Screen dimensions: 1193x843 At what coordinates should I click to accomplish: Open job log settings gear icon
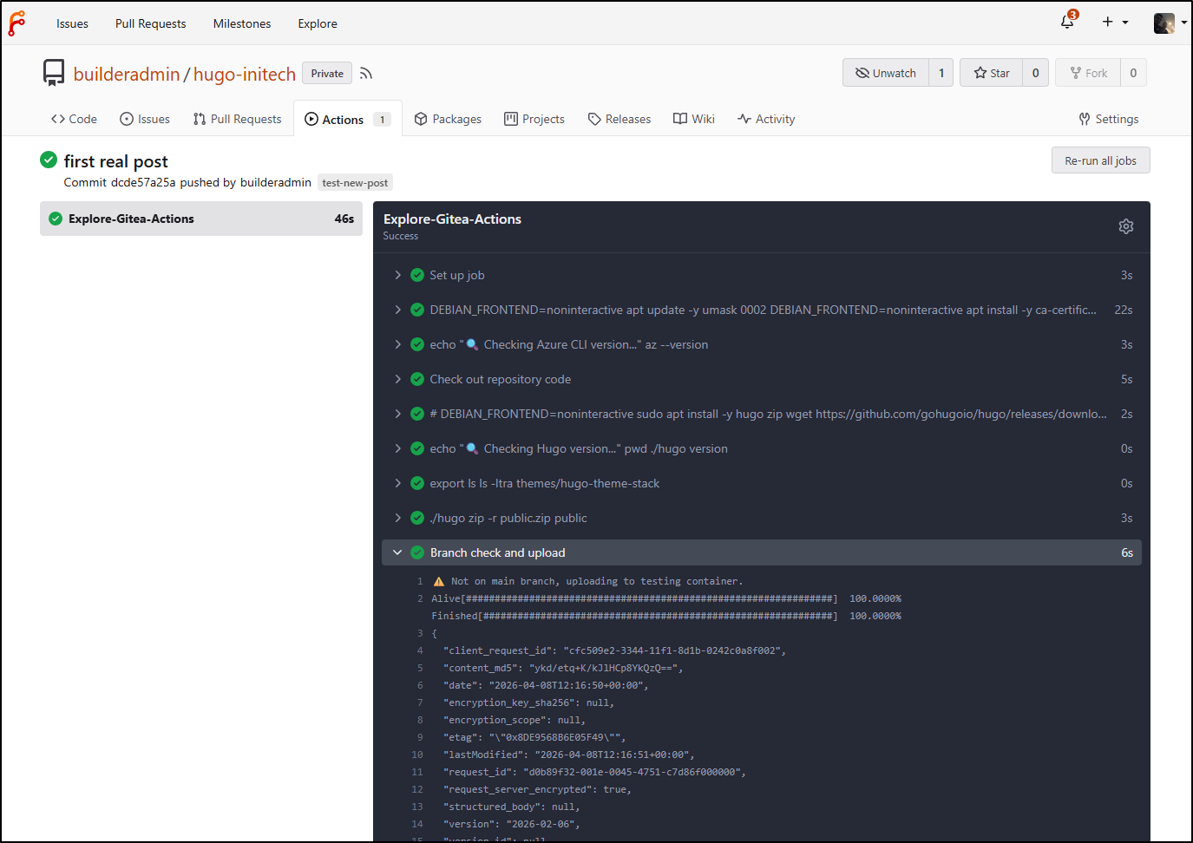(x=1125, y=226)
